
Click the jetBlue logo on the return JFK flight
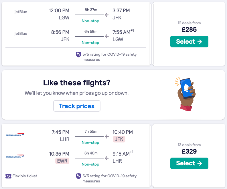tap(21, 33)
